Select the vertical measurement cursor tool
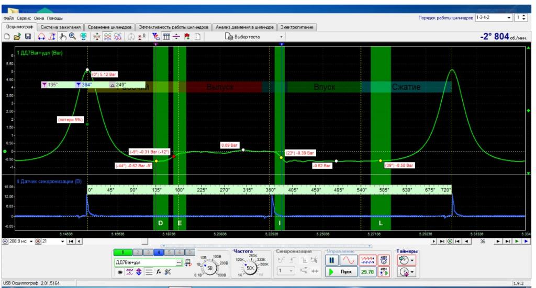This screenshot has width=536, height=288. [52, 37]
